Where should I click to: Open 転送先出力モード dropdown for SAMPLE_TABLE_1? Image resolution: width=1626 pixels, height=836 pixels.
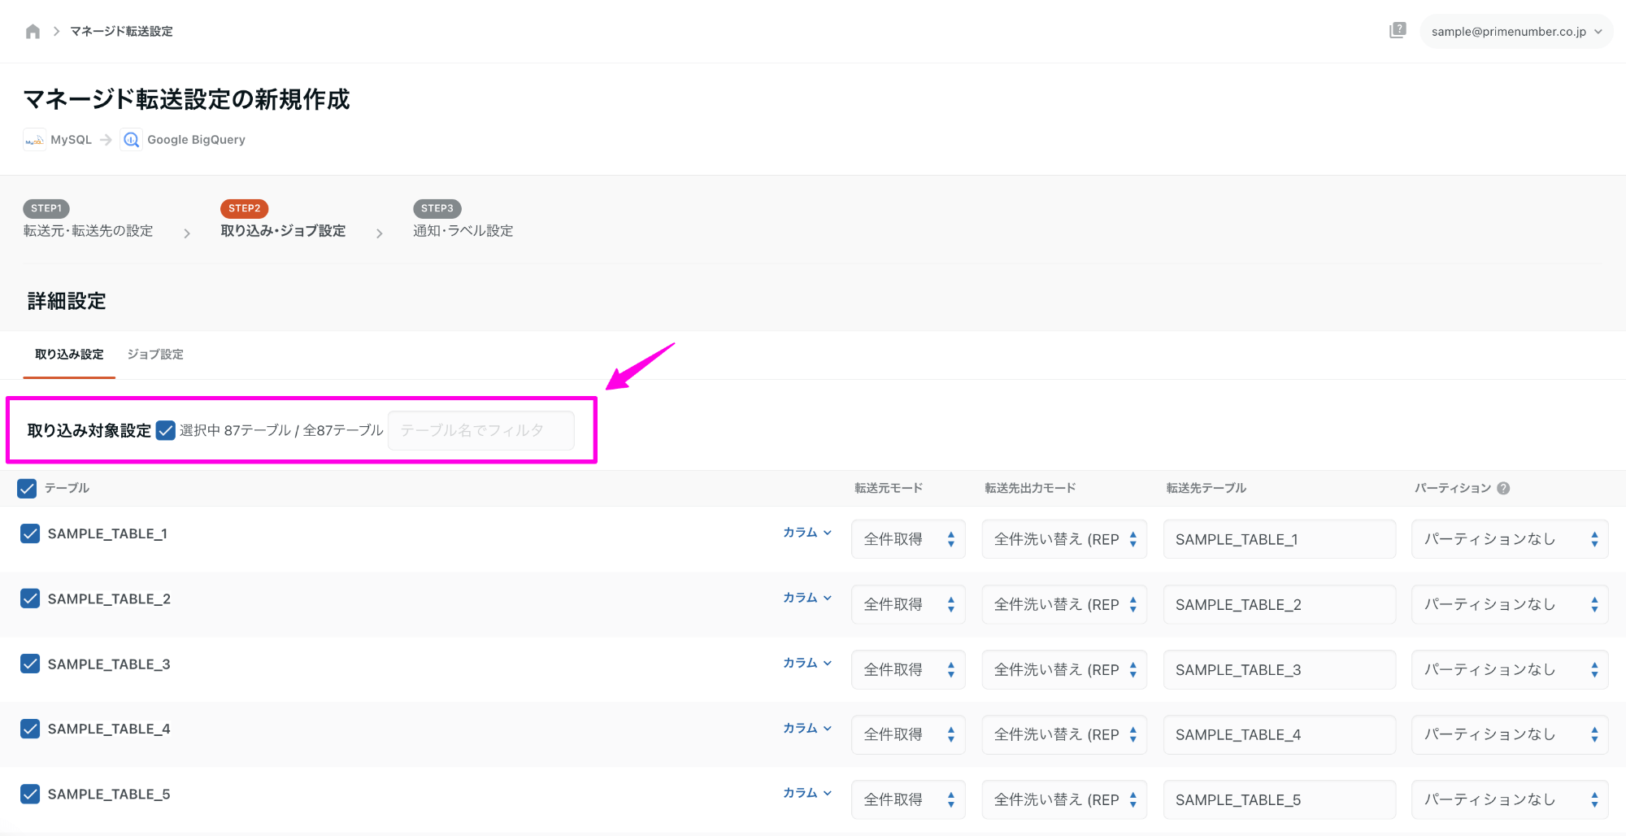coord(1064,539)
